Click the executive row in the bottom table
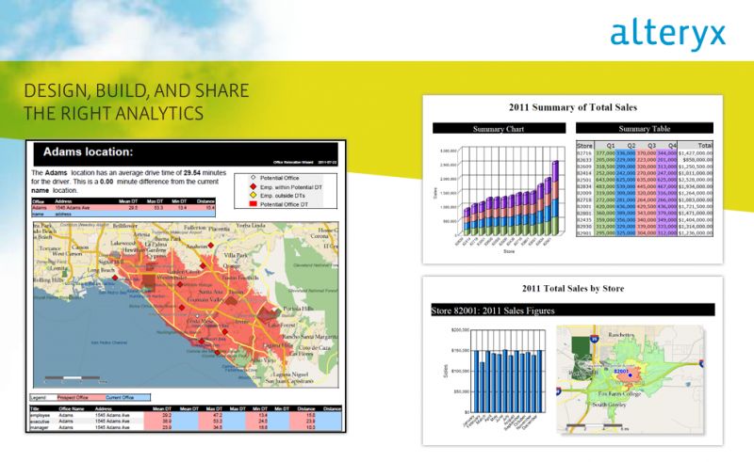 [x=186, y=422]
